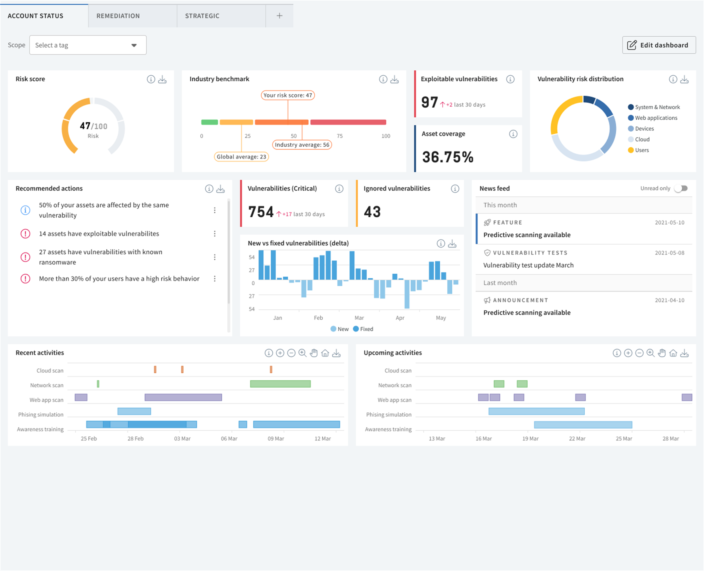Select pan hand tool in Upcoming activities
Image resolution: width=704 pixels, height=571 pixels.
point(662,353)
